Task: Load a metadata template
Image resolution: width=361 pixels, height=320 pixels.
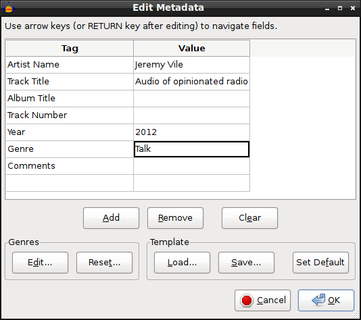Action: coord(182,263)
